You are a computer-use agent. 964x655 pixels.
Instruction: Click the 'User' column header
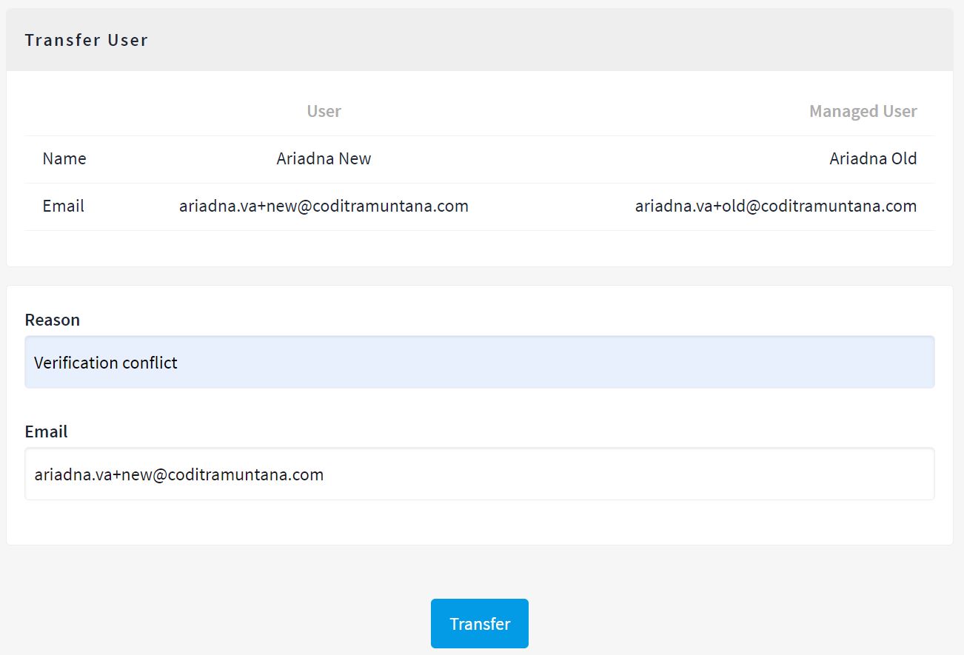[324, 111]
